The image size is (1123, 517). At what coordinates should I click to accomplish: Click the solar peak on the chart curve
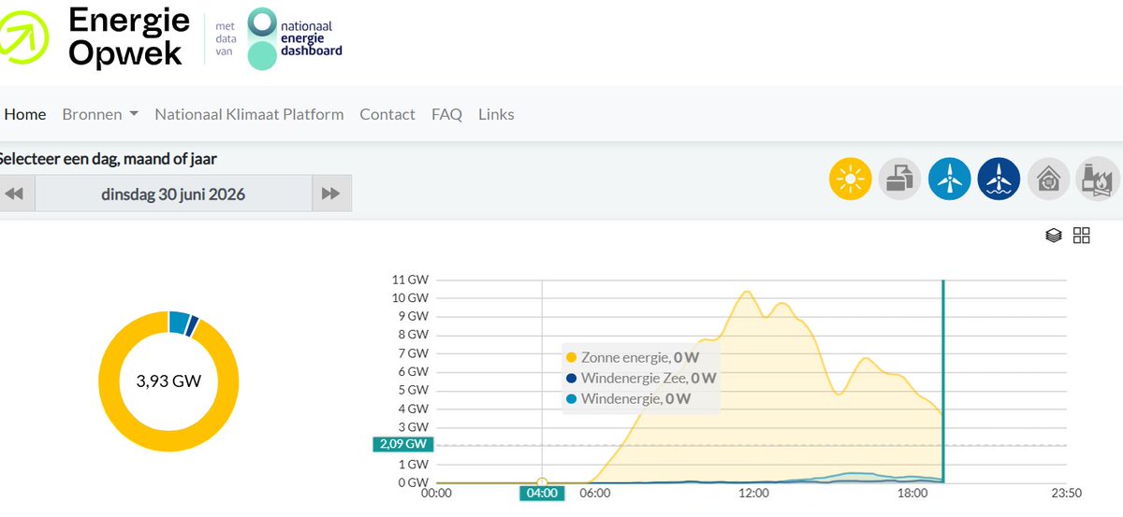pos(747,292)
